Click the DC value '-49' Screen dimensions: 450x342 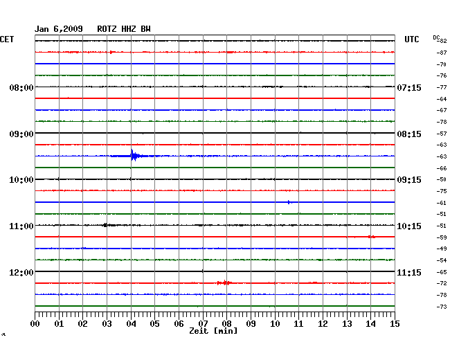click(442, 249)
